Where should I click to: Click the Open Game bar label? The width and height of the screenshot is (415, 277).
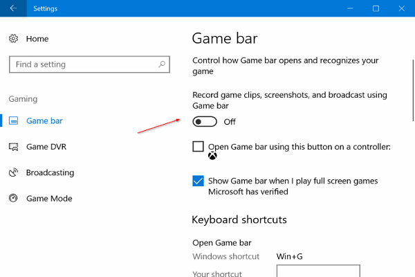pyautogui.click(x=222, y=243)
